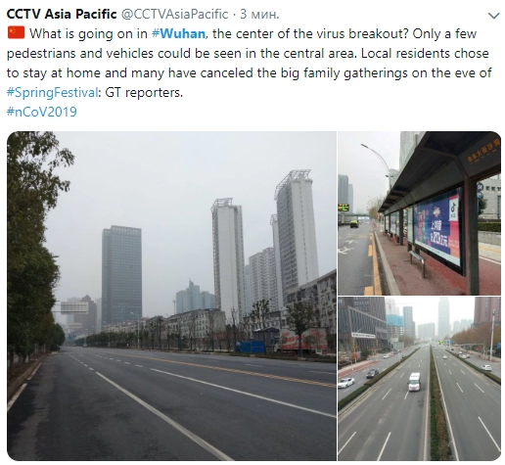Open the #nCoV2019 hashtag
Viewport: 505px width, 465px height.
42,112
